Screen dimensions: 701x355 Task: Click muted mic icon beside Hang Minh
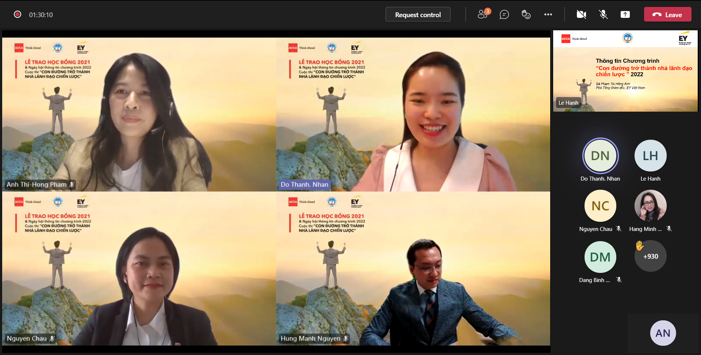tap(669, 229)
